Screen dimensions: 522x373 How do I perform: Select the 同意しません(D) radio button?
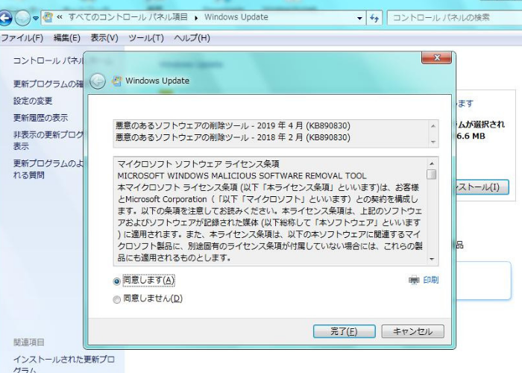click(x=116, y=300)
